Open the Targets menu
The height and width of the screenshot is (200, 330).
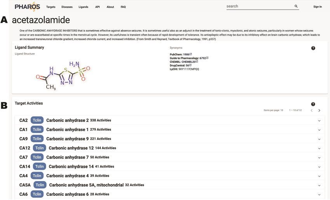coord(51,7)
